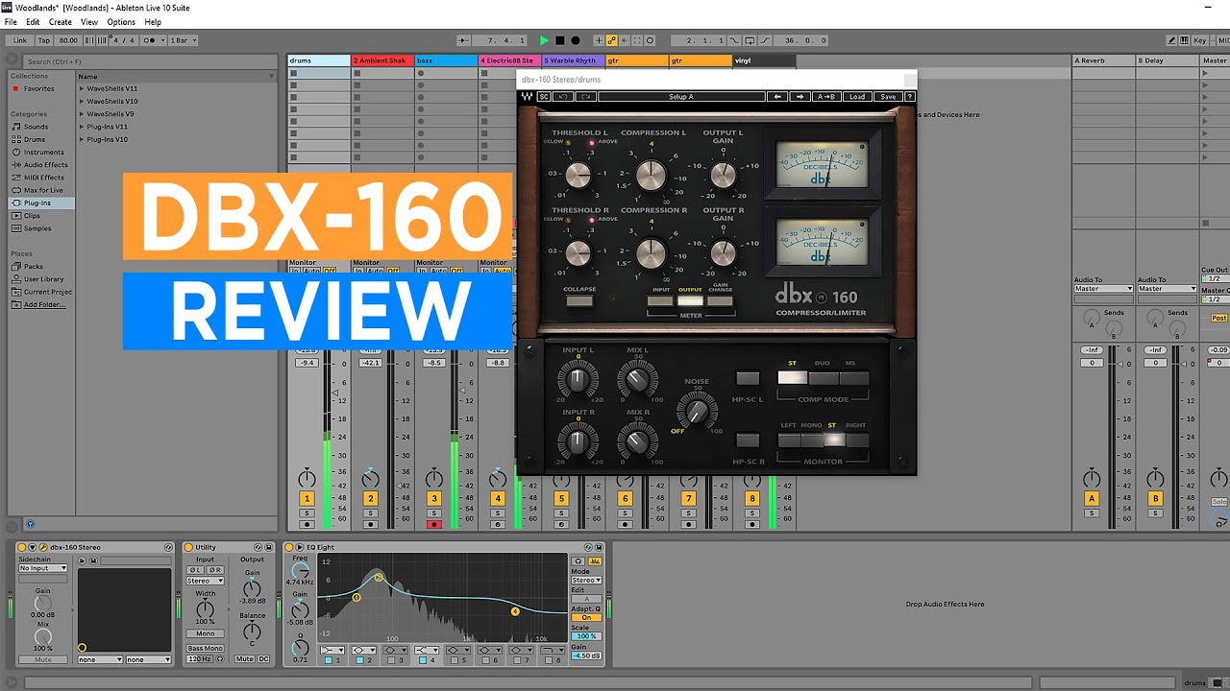Go to next preset in dbx-160
Image resolution: width=1230 pixels, height=691 pixels.
coord(799,97)
